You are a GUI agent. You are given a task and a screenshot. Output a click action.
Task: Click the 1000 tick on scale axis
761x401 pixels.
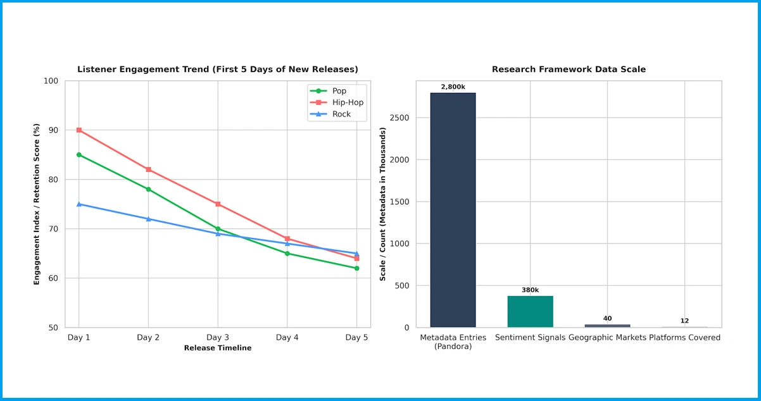point(400,244)
